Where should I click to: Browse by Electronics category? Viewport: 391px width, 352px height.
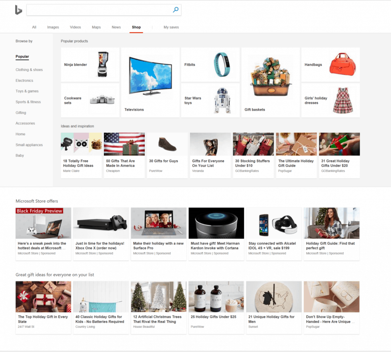(24, 80)
